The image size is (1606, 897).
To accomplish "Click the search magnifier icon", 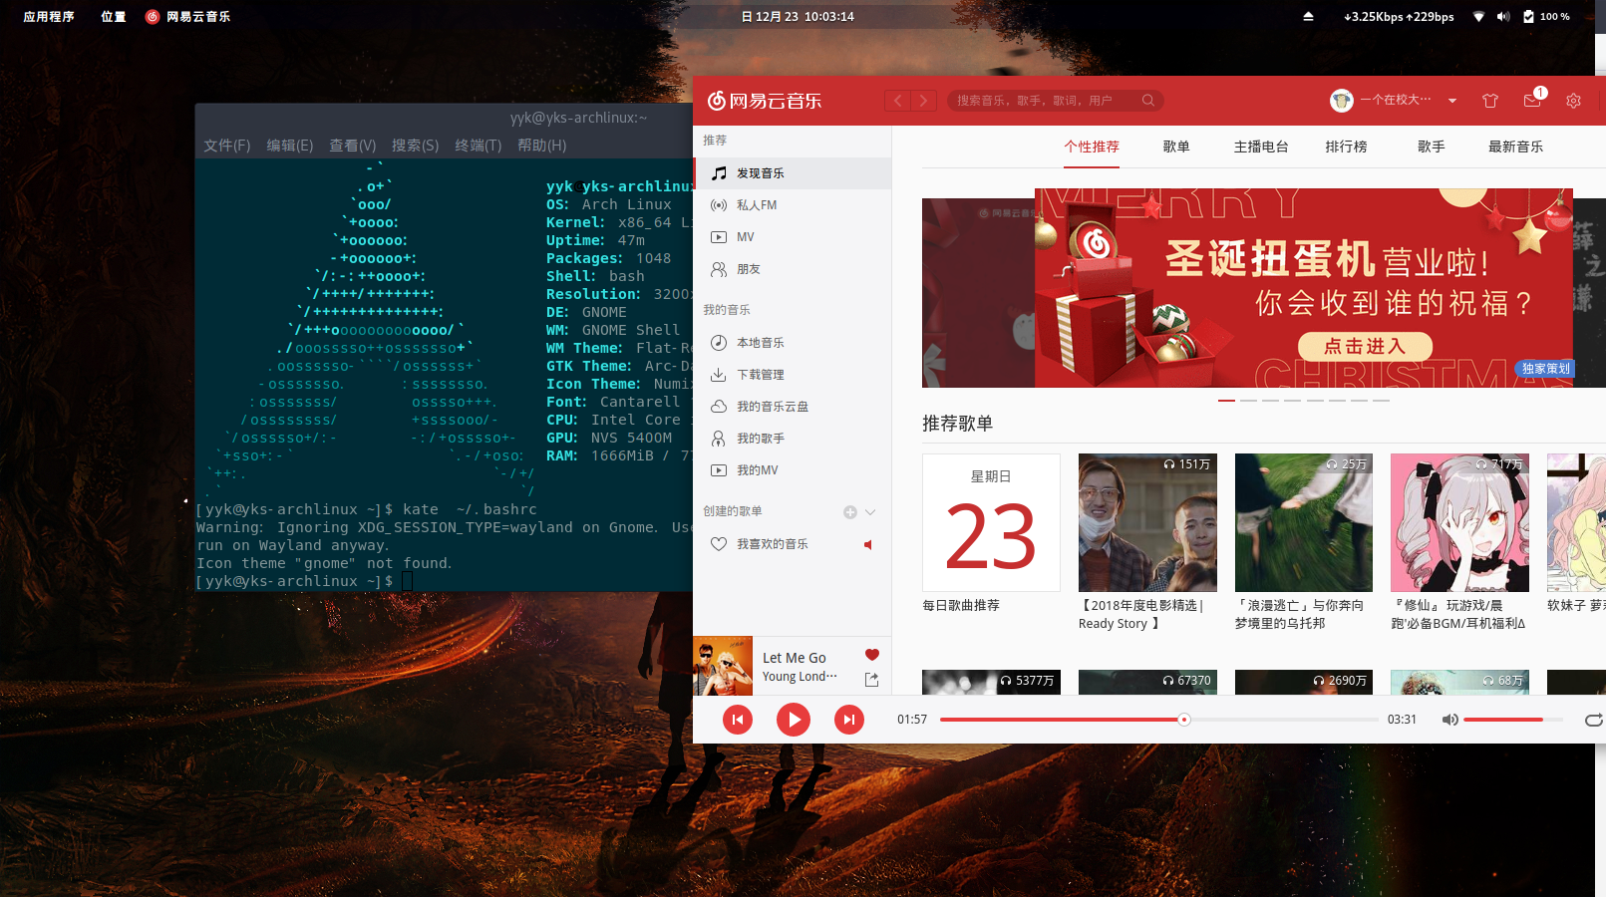I will tap(1148, 101).
